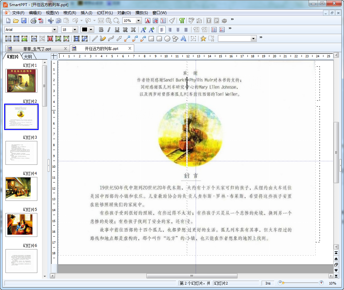Open the Redo history dropdown arrow

pos(94,21)
